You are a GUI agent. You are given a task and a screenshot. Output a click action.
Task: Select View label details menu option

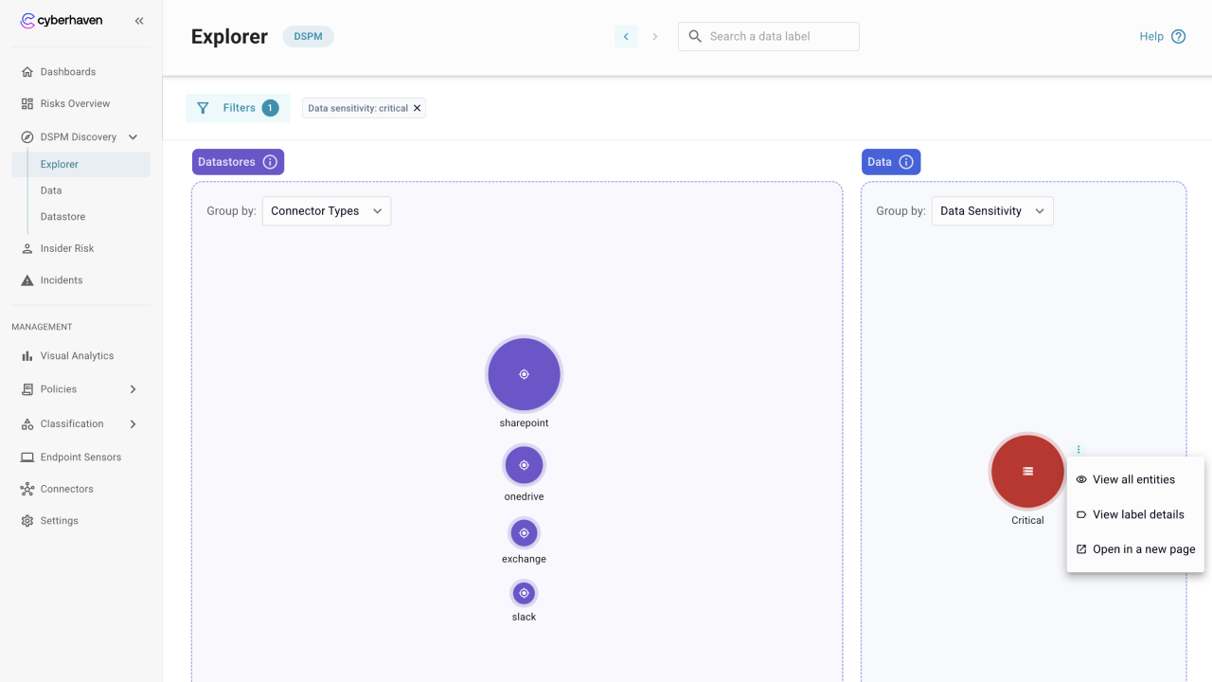coord(1137,514)
